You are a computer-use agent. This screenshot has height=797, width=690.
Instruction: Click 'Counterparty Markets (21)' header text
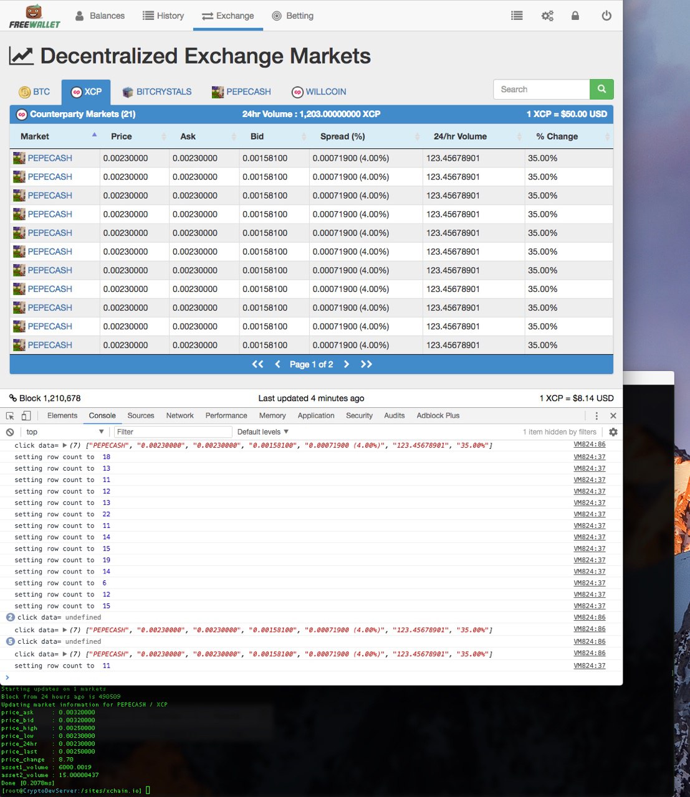pos(82,114)
